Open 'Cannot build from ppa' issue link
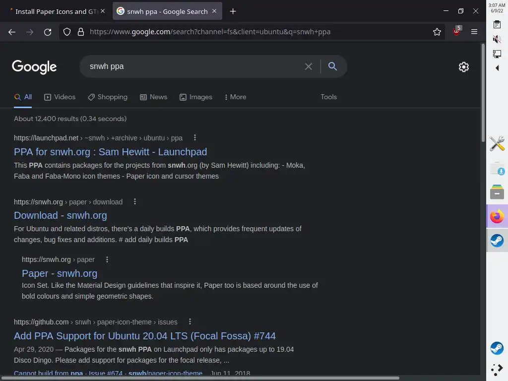Viewport: 508px width, 381px height. (x=108, y=373)
